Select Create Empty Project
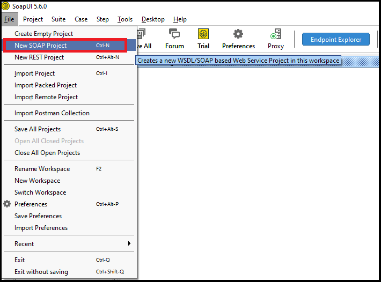The width and height of the screenshot is (381, 282). (x=44, y=34)
